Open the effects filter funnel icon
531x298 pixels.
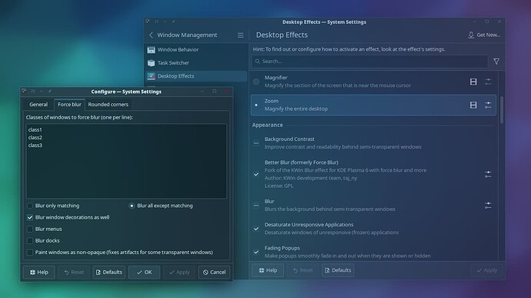point(496,62)
